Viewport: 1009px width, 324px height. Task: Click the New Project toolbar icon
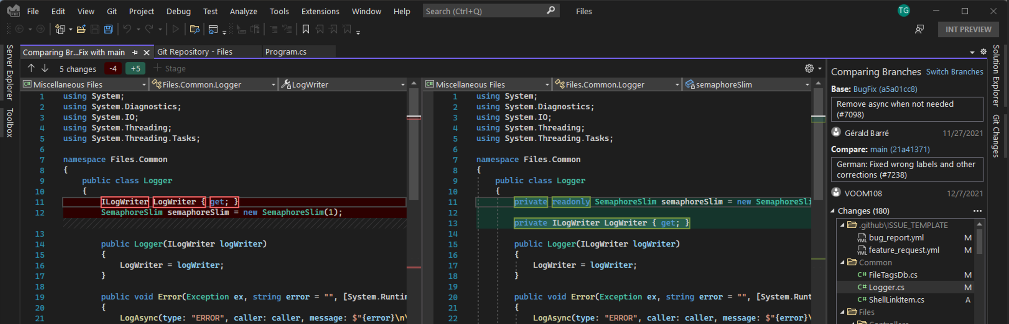point(60,29)
